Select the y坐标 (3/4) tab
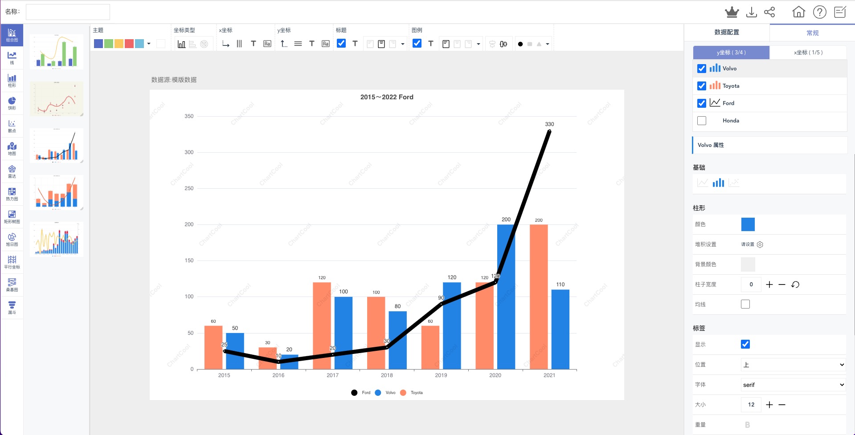The image size is (855, 435). [x=731, y=53]
